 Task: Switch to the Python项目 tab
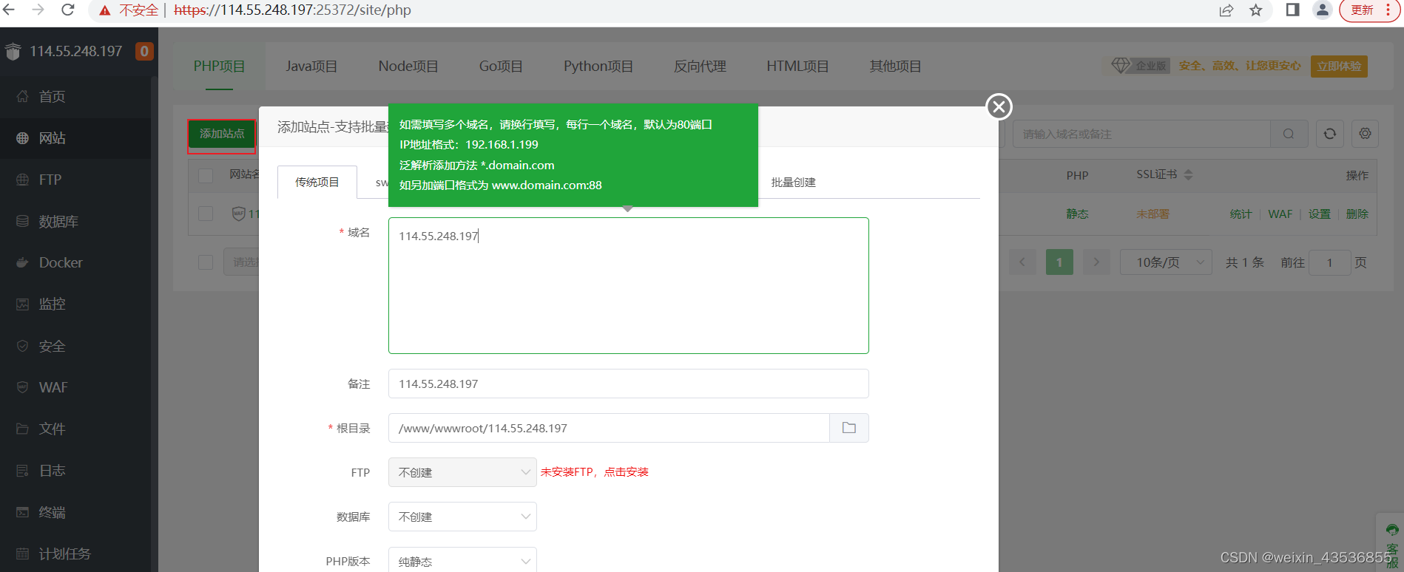[598, 67]
